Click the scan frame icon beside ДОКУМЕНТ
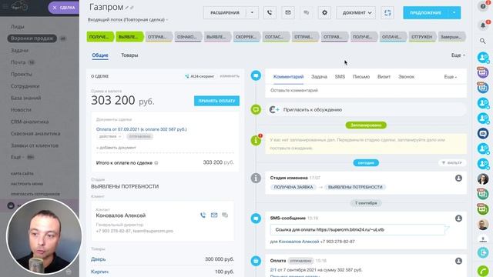 [x=387, y=12]
